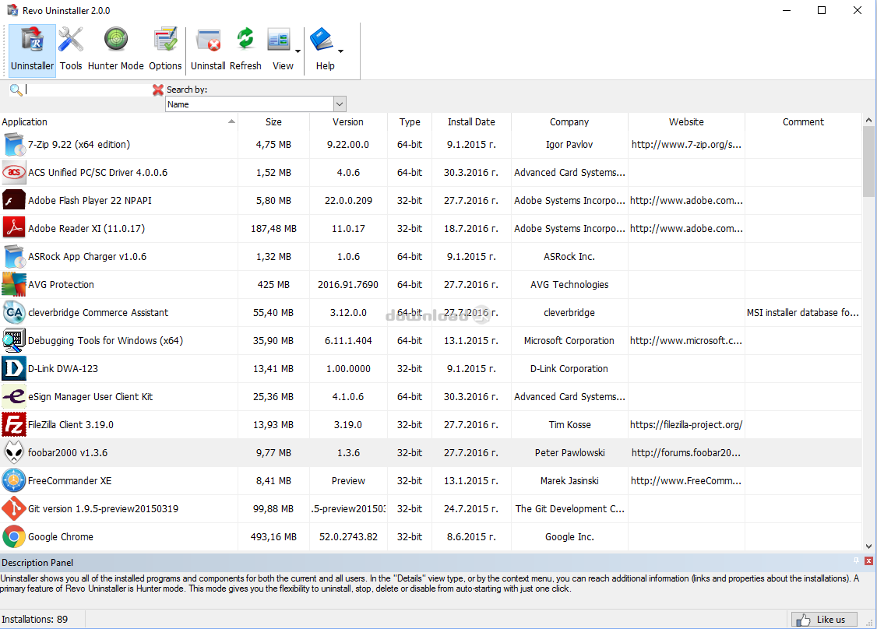Sort by Application column header
Image resolution: width=877 pixels, height=629 pixels.
tap(118, 122)
